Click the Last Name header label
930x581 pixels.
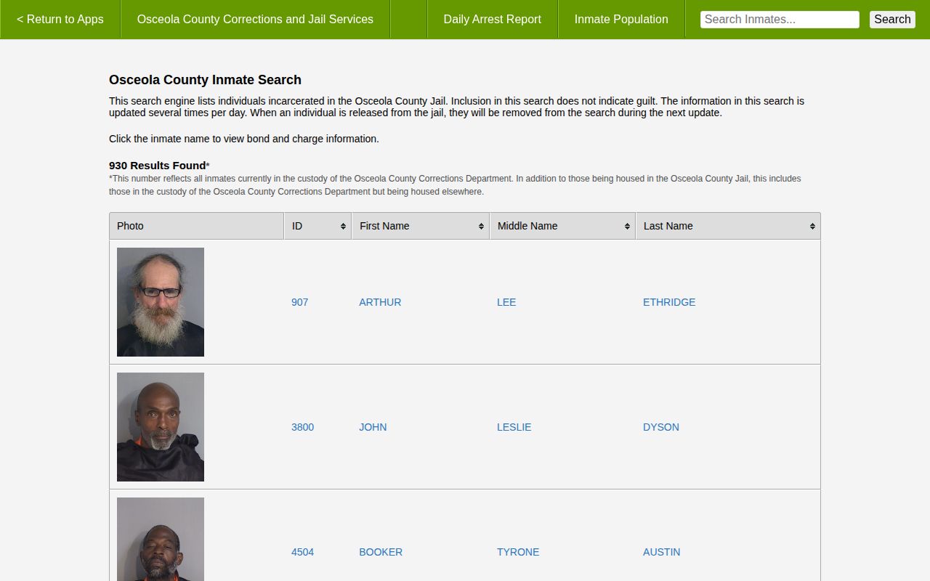[x=668, y=226]
